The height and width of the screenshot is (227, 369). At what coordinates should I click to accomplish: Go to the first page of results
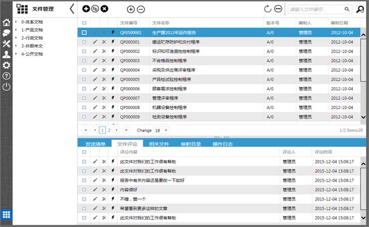(85, 130)
